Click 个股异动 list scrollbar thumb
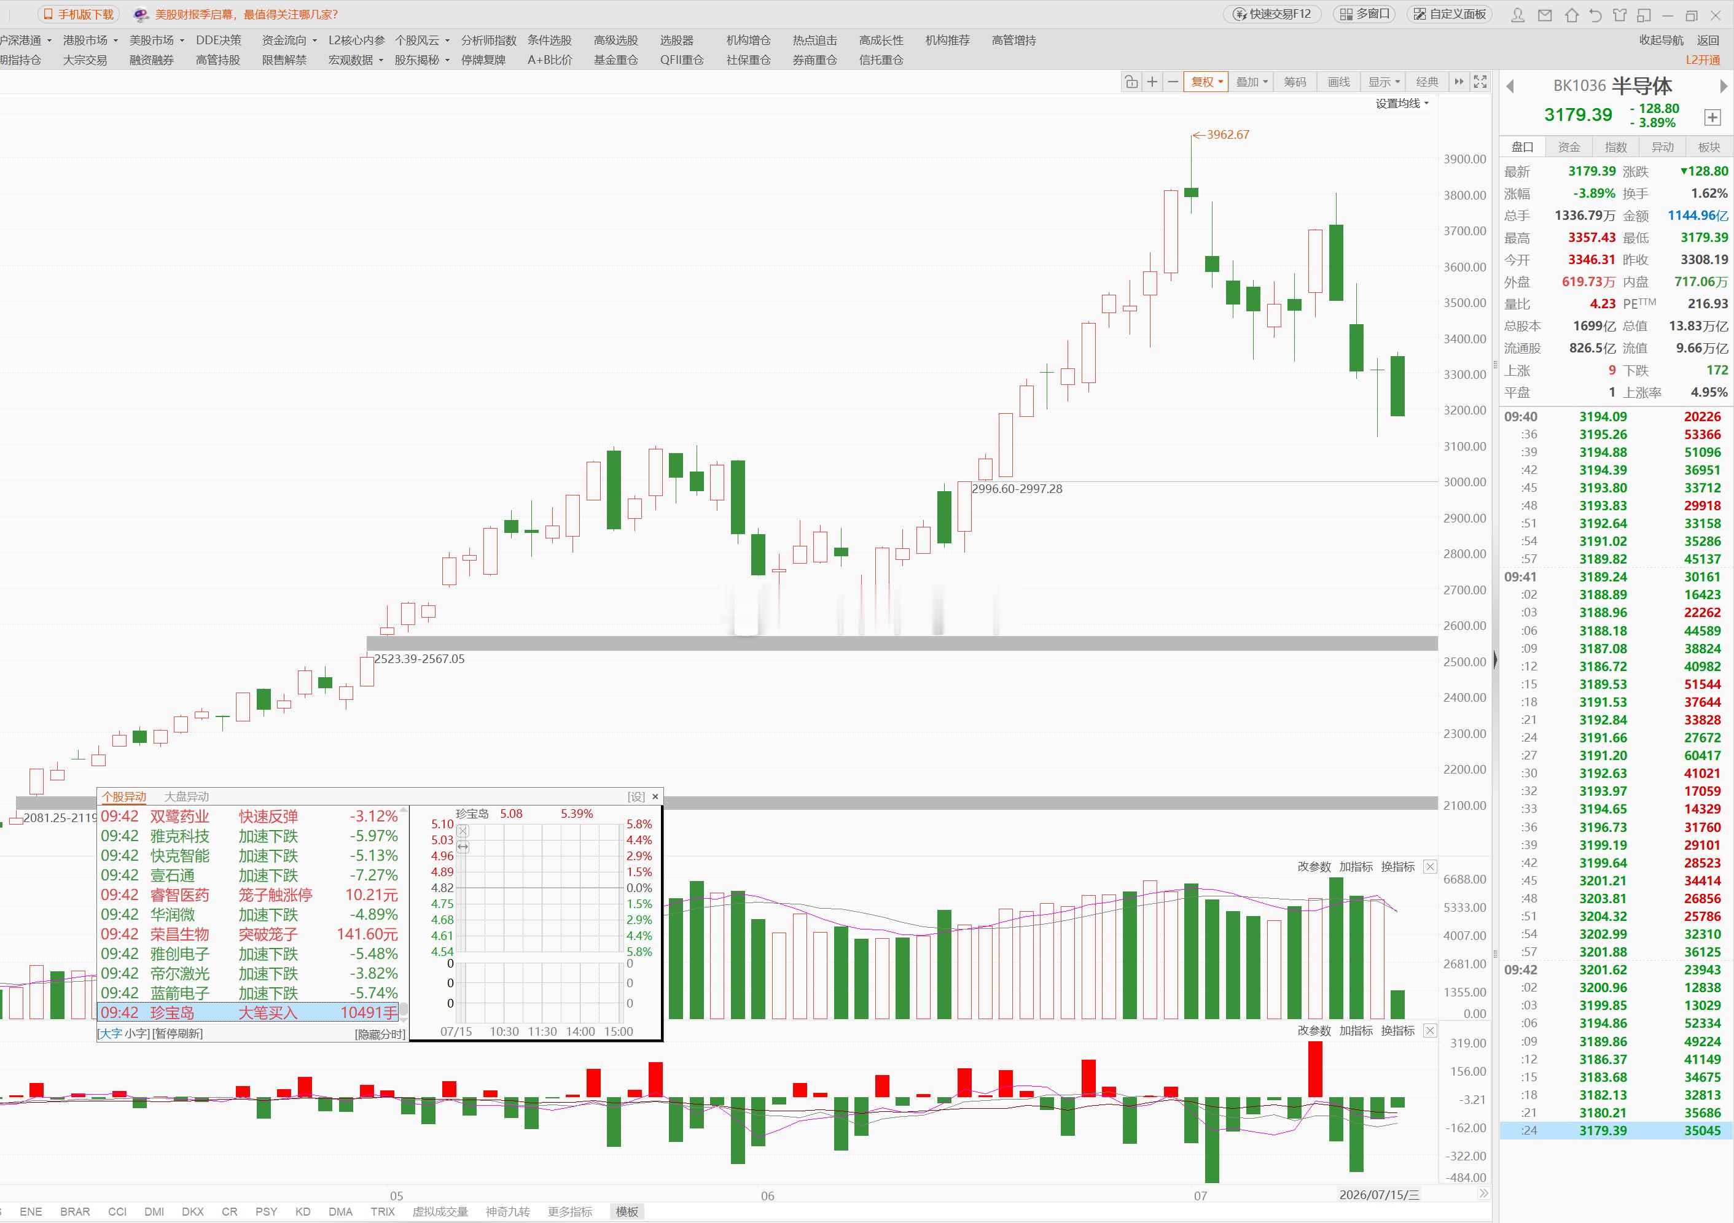Image resolution: width=1734 pixels, height=1223 pixels. pyautogui.click(x=404, y=1009)
